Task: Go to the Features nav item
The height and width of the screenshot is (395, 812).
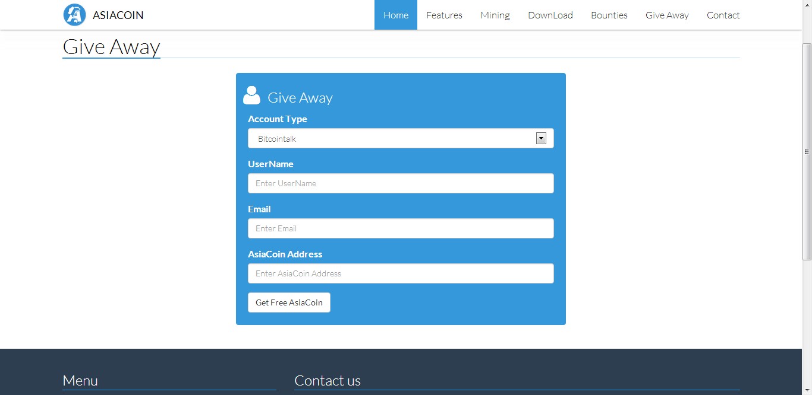Action: click(444, 15)
